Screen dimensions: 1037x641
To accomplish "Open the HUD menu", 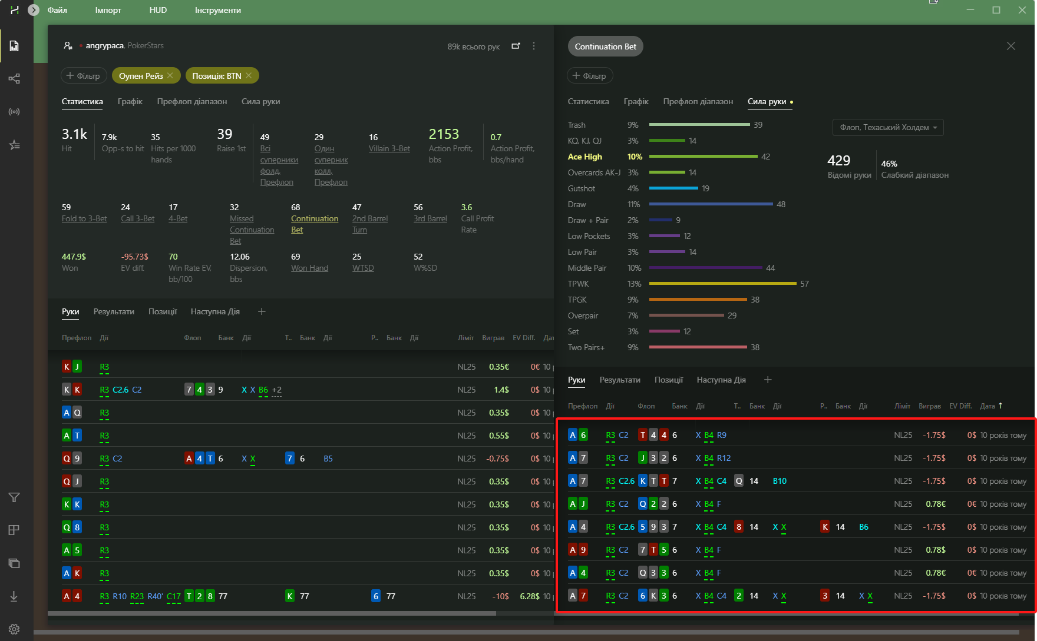I will (158, 10).
